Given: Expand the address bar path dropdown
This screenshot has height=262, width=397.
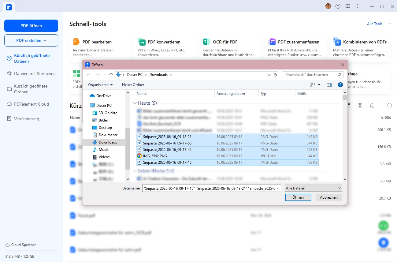Looking at the screenshot, I should [x=269, y=75].
